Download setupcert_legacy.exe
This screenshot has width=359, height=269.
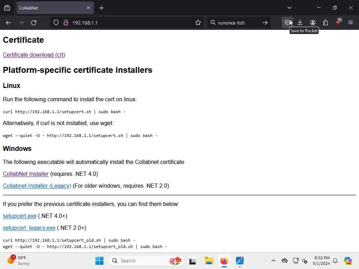click(x=29, y=228)
